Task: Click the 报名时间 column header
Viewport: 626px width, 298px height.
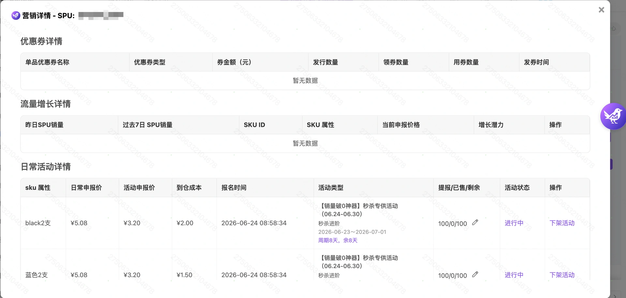Action: pyautogui.click(x=234, y=187)
